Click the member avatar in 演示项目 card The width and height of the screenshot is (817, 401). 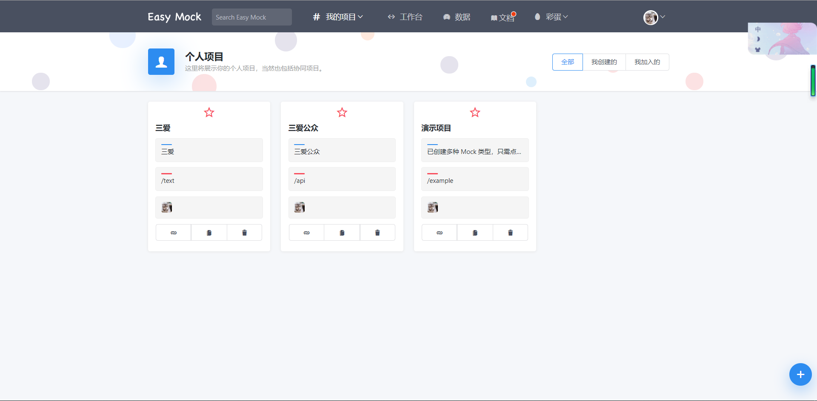(433, 208)
